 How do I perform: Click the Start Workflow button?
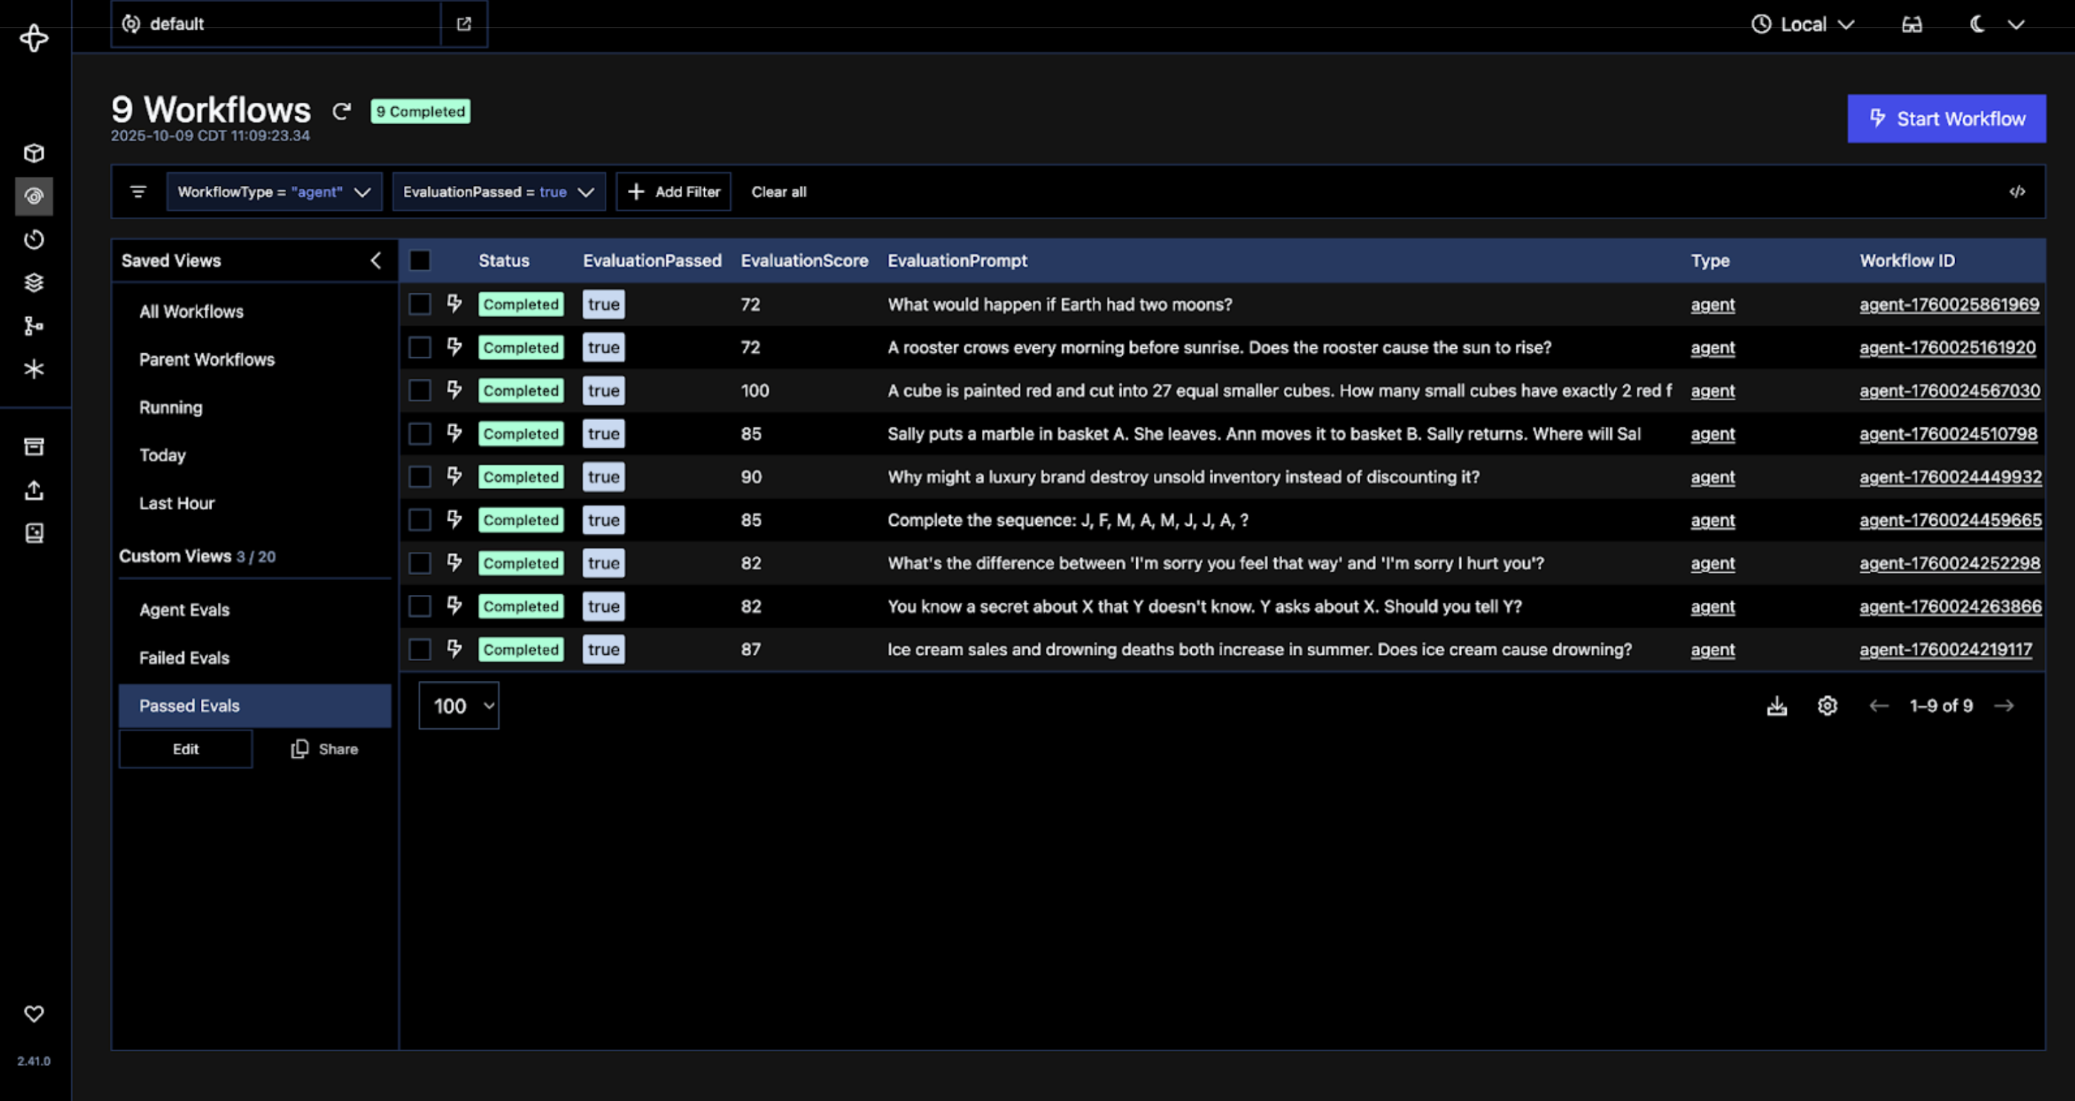(x=1946, y=119)
